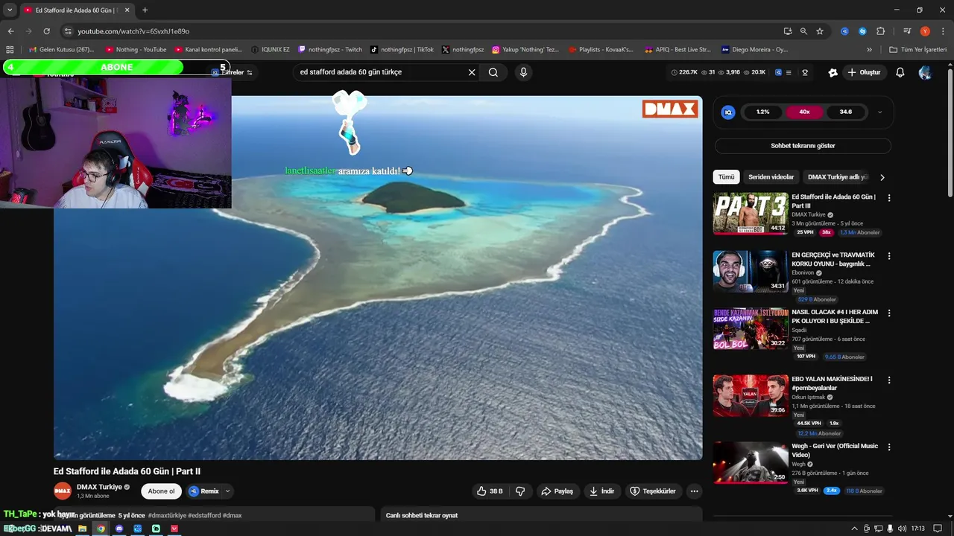Open the Shazam browser extension
The height and width of the screenshot is (536, 954).
pyautogui.click(x=862, y=31)
